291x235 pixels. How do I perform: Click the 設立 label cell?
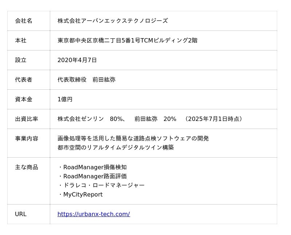click(x=29, y=60)
